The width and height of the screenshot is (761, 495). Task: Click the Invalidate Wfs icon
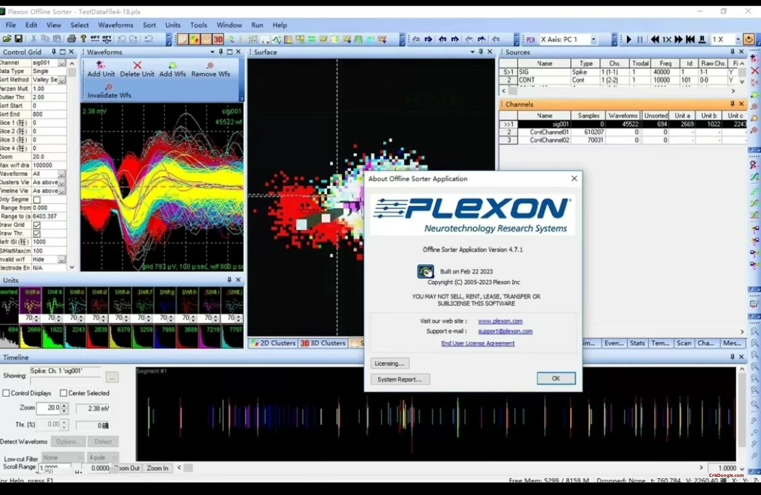[109, 91]
